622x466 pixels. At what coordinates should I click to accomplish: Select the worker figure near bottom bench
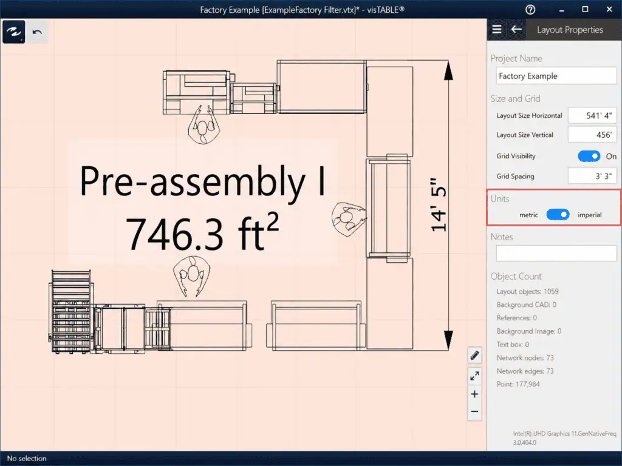click(x=192, y=276)
